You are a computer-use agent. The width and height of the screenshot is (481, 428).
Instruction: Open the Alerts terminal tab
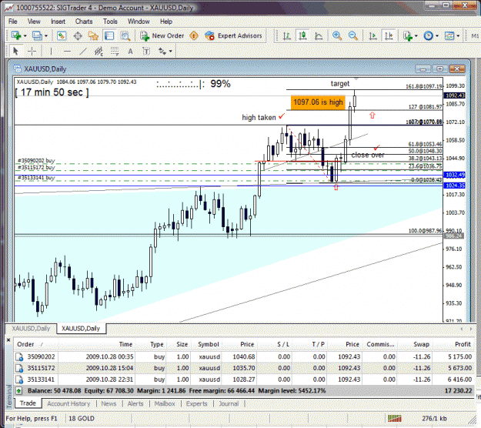coord(135,404)
